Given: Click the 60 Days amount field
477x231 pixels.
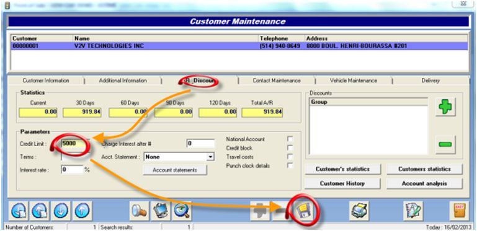Looking at the screenshot, I should click(128, 112).
